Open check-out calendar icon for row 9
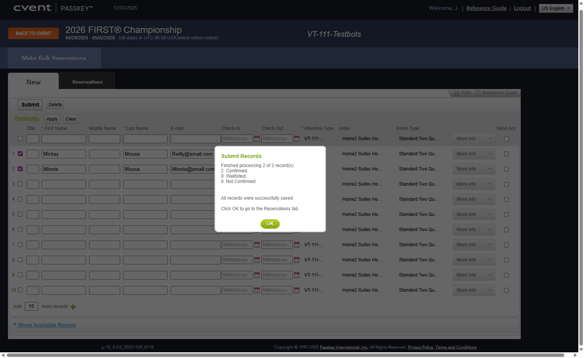584x358 pixels. (297, 275)
